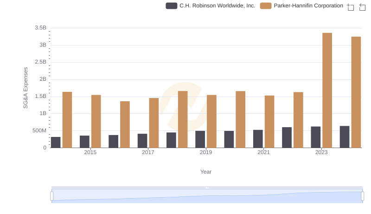Select the Parker-Hannifin 2021 bar

(269, 122)
